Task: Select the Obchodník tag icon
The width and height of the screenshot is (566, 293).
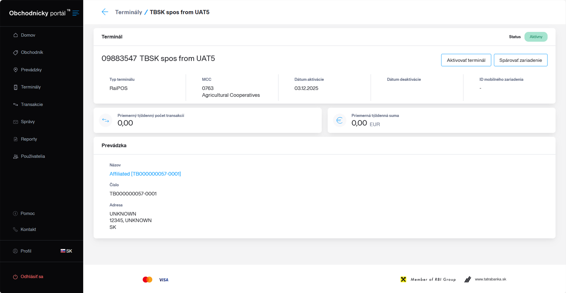Action: [16, 52]
